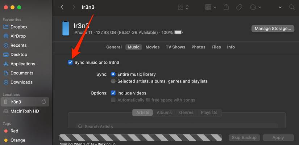The image size is (299, 145).
Task: Uncheck Sync music onto Ir3n3
Action: click(x=70, y=63)
